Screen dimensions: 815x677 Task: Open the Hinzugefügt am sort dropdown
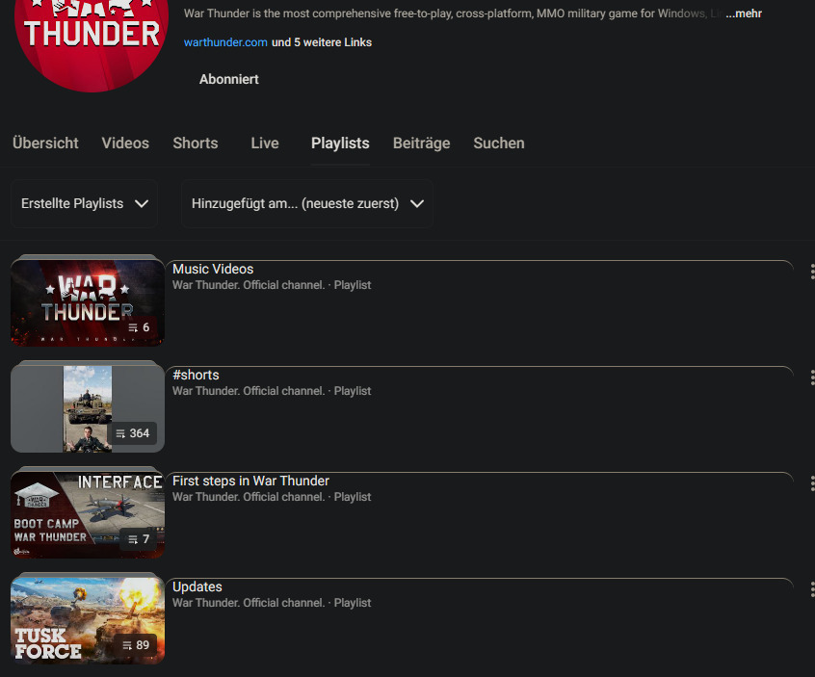(307, 203)
